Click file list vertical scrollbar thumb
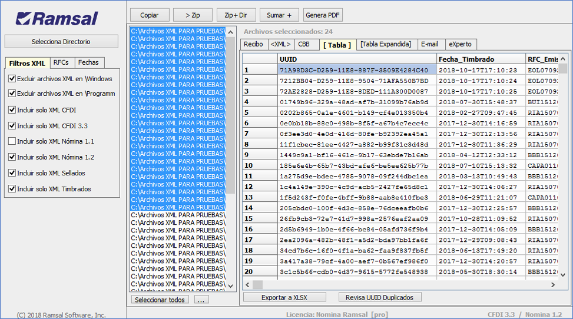This screenshot has height=319, width=573. coord(231,115)
